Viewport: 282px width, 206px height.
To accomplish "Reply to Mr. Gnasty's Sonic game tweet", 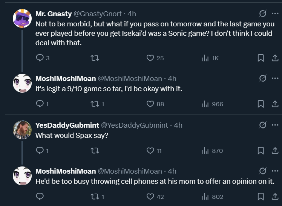I will [x=40, y=58].
